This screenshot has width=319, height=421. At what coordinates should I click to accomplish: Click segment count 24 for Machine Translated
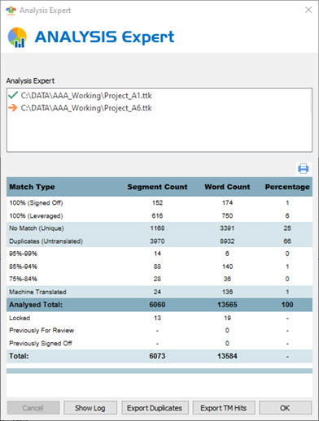click(x=157, y=292)
